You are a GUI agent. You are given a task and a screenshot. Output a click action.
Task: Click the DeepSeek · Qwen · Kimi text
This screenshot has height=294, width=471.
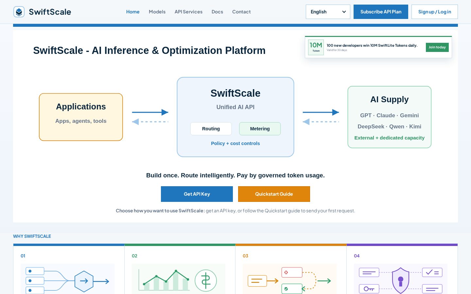pos(390,126)
